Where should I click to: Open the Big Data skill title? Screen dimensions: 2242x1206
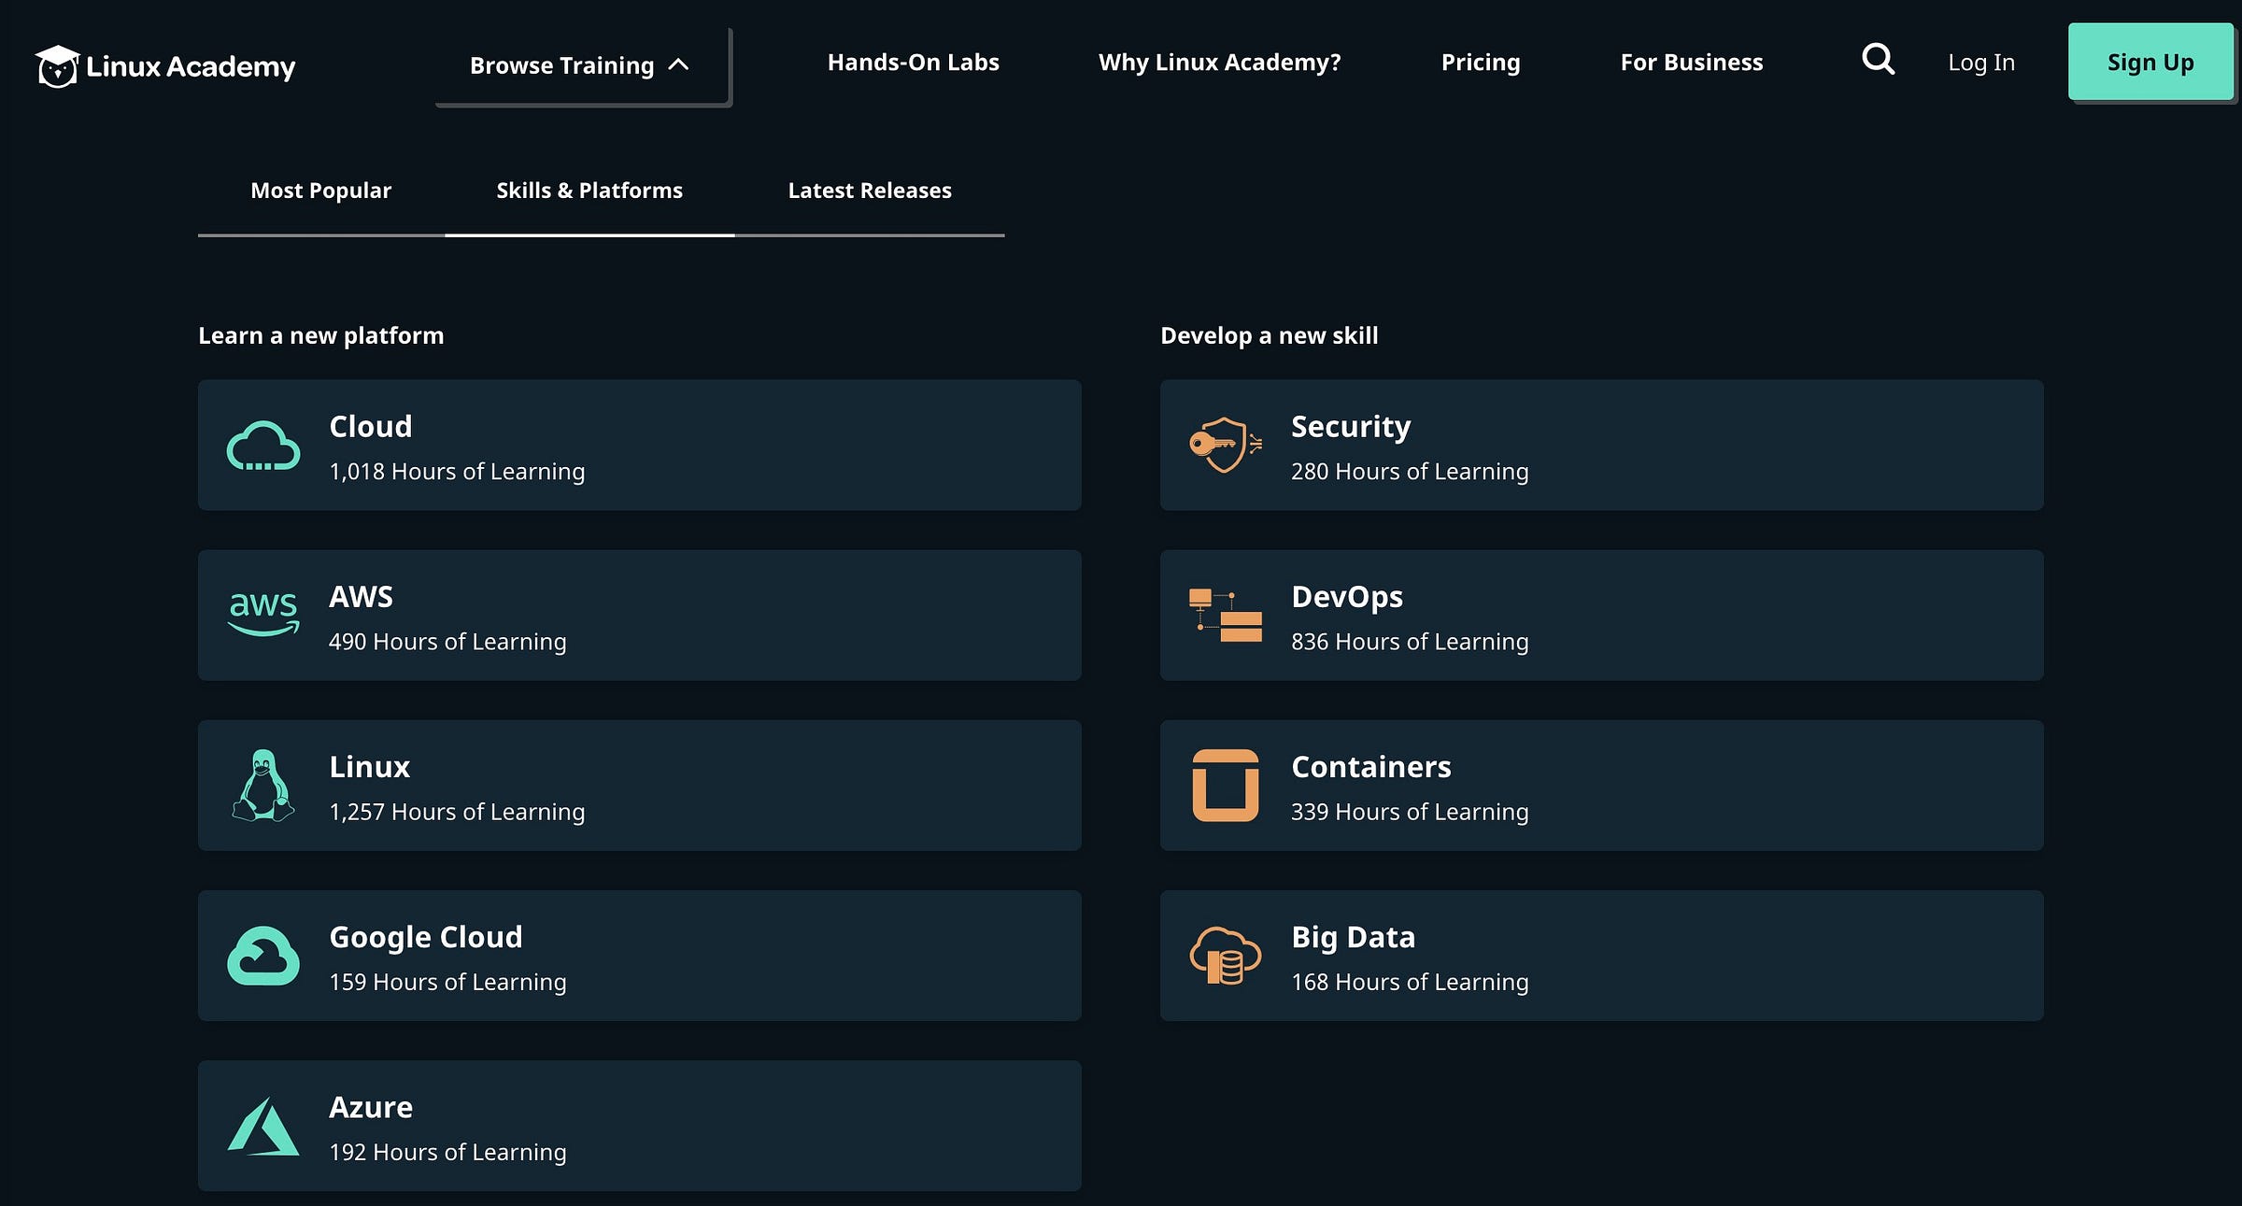point(1353,937)
